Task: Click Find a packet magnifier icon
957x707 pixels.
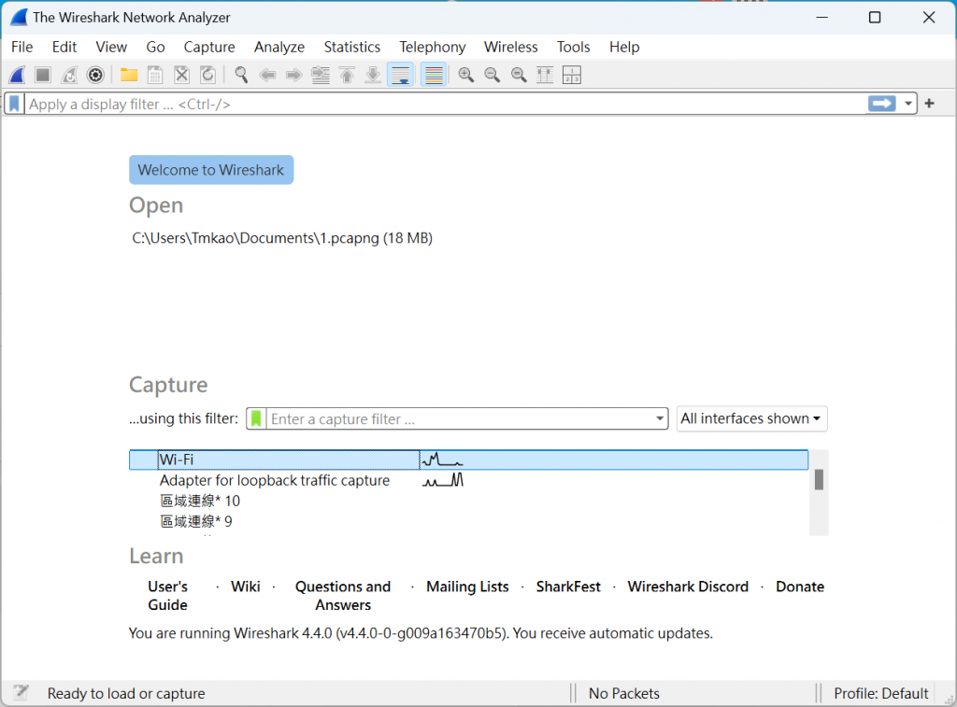Action: point(241,75)
